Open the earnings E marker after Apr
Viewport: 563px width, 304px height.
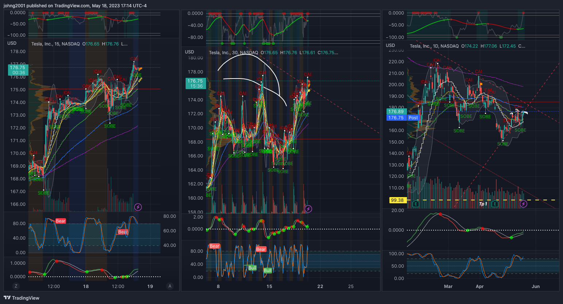(x=495, y=204)
